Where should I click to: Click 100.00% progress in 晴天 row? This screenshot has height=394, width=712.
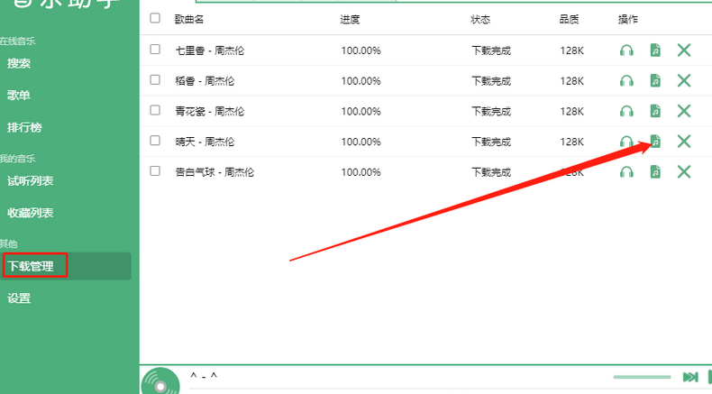pyautogui.click(x=361, y=142)
